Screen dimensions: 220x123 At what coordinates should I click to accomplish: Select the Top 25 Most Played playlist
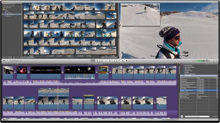[189, 67]
